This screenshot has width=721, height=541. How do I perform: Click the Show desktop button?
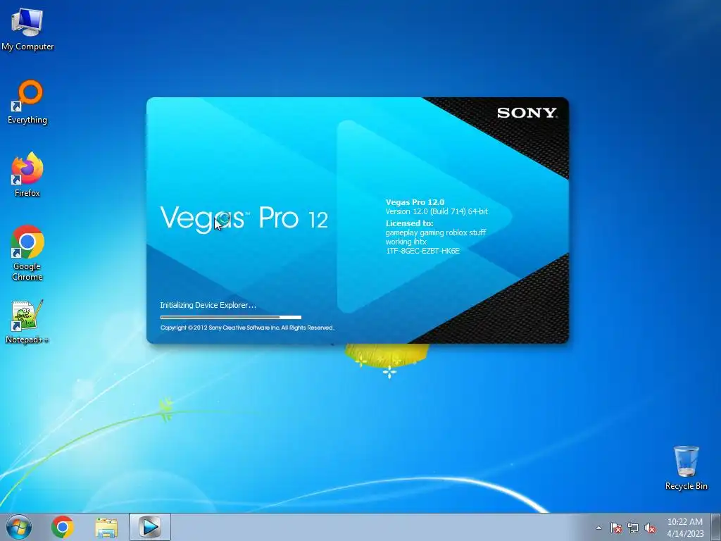click(x=715, y=527)
